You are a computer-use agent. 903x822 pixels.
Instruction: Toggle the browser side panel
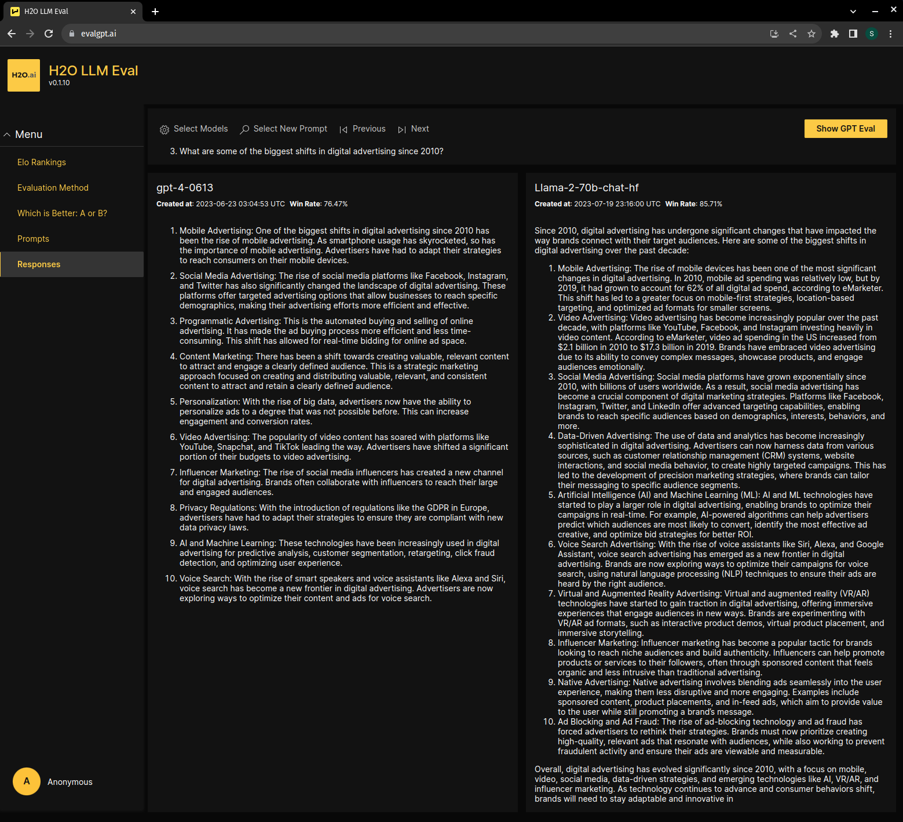853,34
